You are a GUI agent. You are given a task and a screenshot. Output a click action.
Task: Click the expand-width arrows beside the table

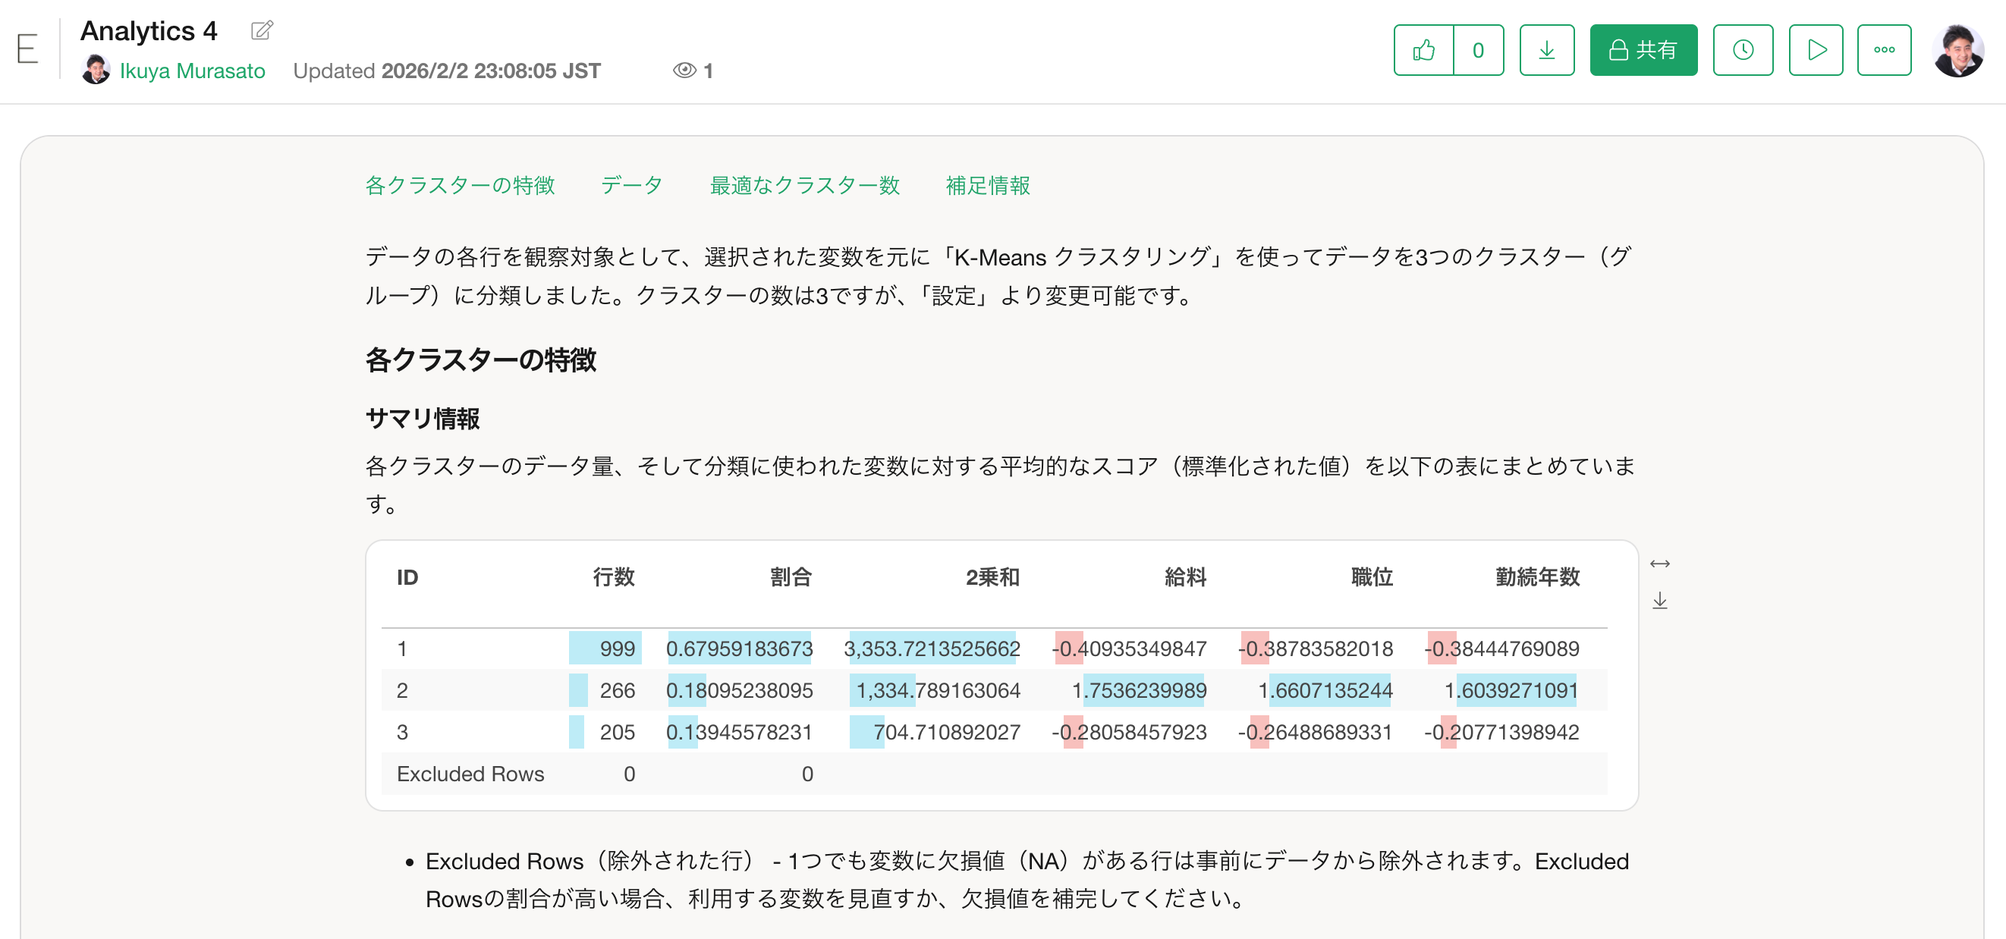tap(1659, 564)
